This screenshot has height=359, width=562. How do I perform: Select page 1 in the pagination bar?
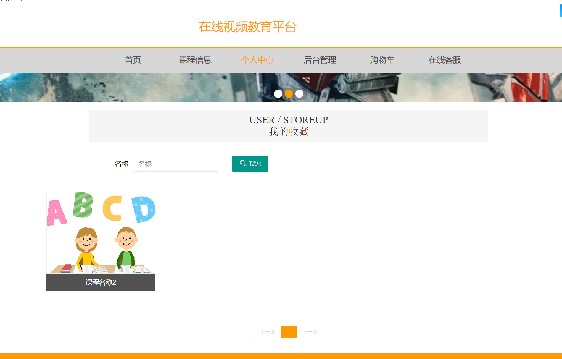point(289,332)
